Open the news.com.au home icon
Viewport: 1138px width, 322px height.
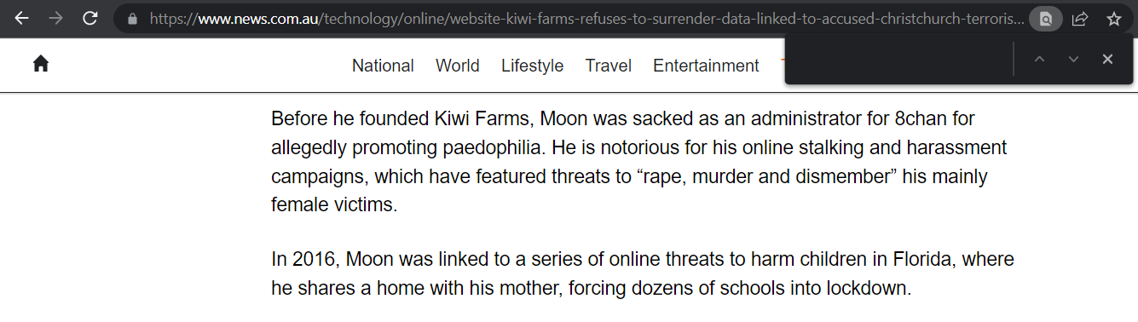(x=40, y=64)
